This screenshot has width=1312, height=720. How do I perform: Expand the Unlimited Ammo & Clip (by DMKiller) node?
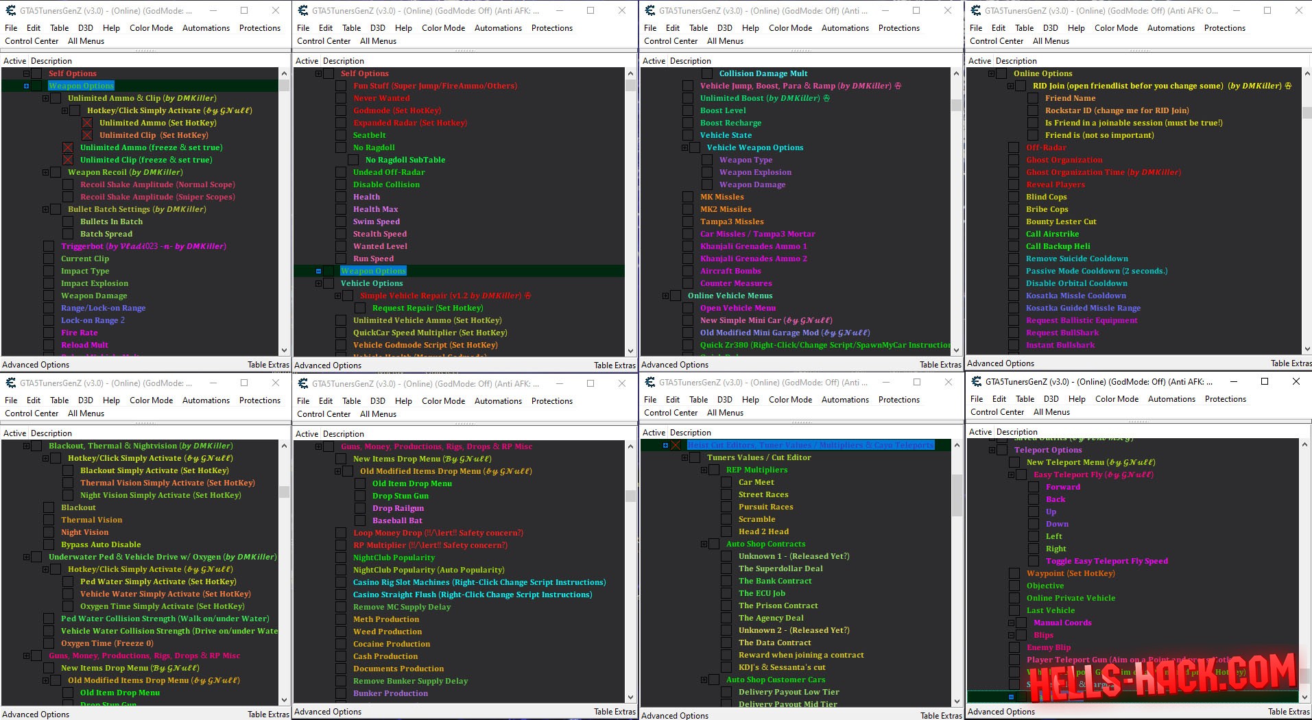click(45, 98)
